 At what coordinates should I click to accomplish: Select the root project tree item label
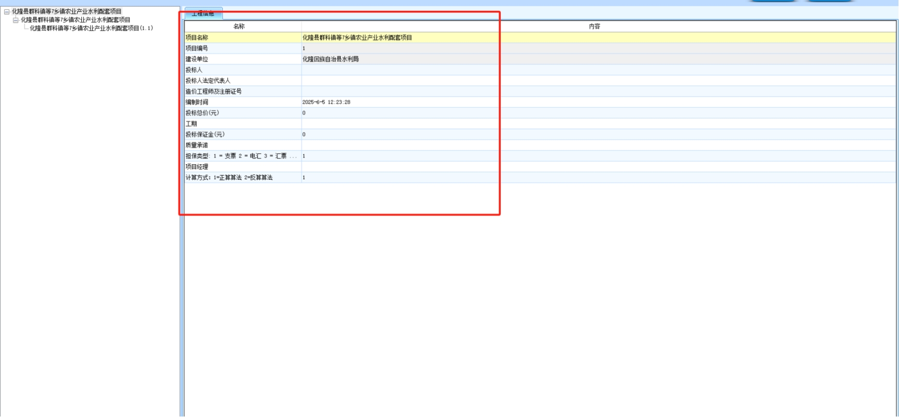tap(67, 11)
